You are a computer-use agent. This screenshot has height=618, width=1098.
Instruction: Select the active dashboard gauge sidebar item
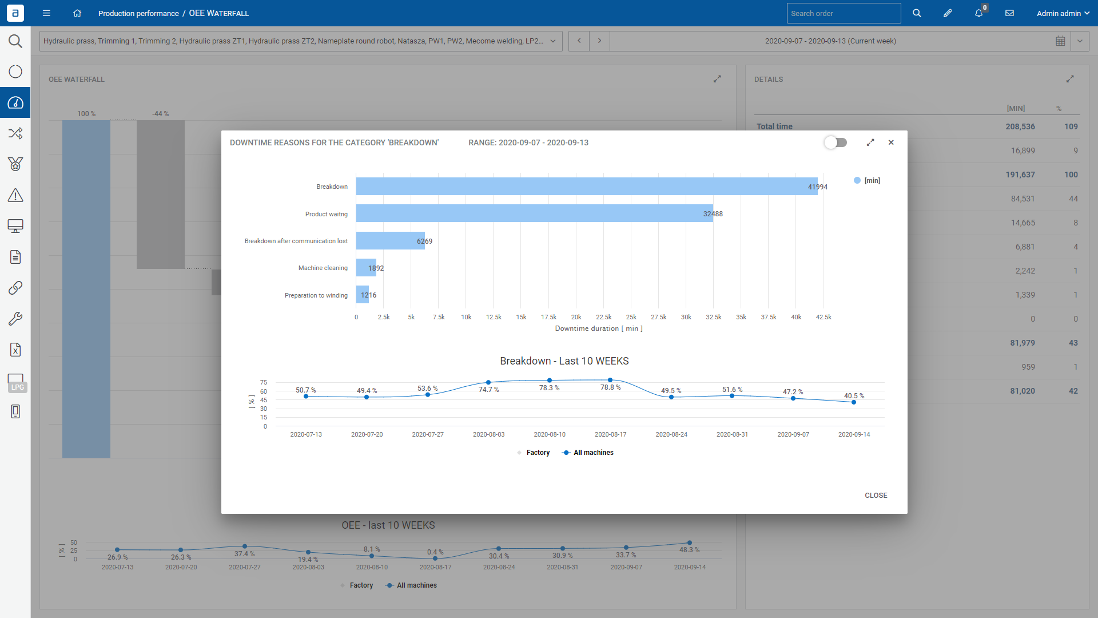[x=15, y=102]
